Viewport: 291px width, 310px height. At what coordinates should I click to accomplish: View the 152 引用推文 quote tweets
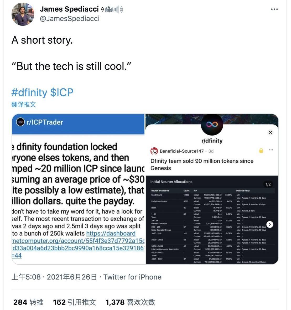[x=75, y=302]
